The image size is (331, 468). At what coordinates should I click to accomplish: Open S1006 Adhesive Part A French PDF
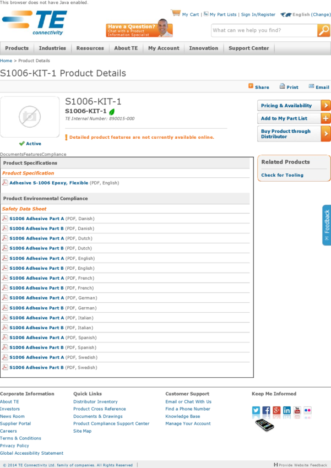(x=36, y=278)
